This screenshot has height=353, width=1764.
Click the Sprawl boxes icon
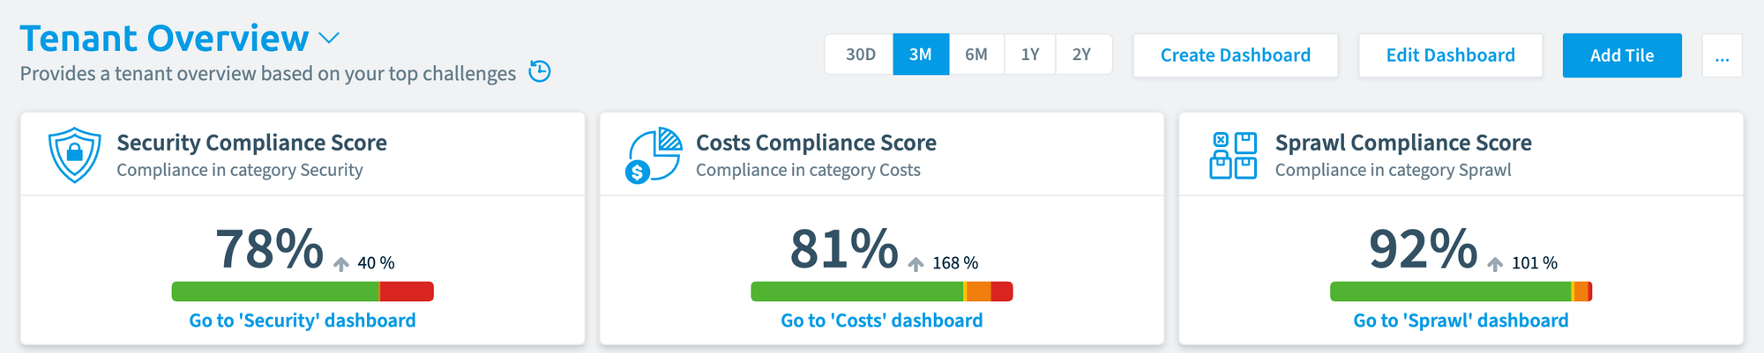coord(1233,155)
